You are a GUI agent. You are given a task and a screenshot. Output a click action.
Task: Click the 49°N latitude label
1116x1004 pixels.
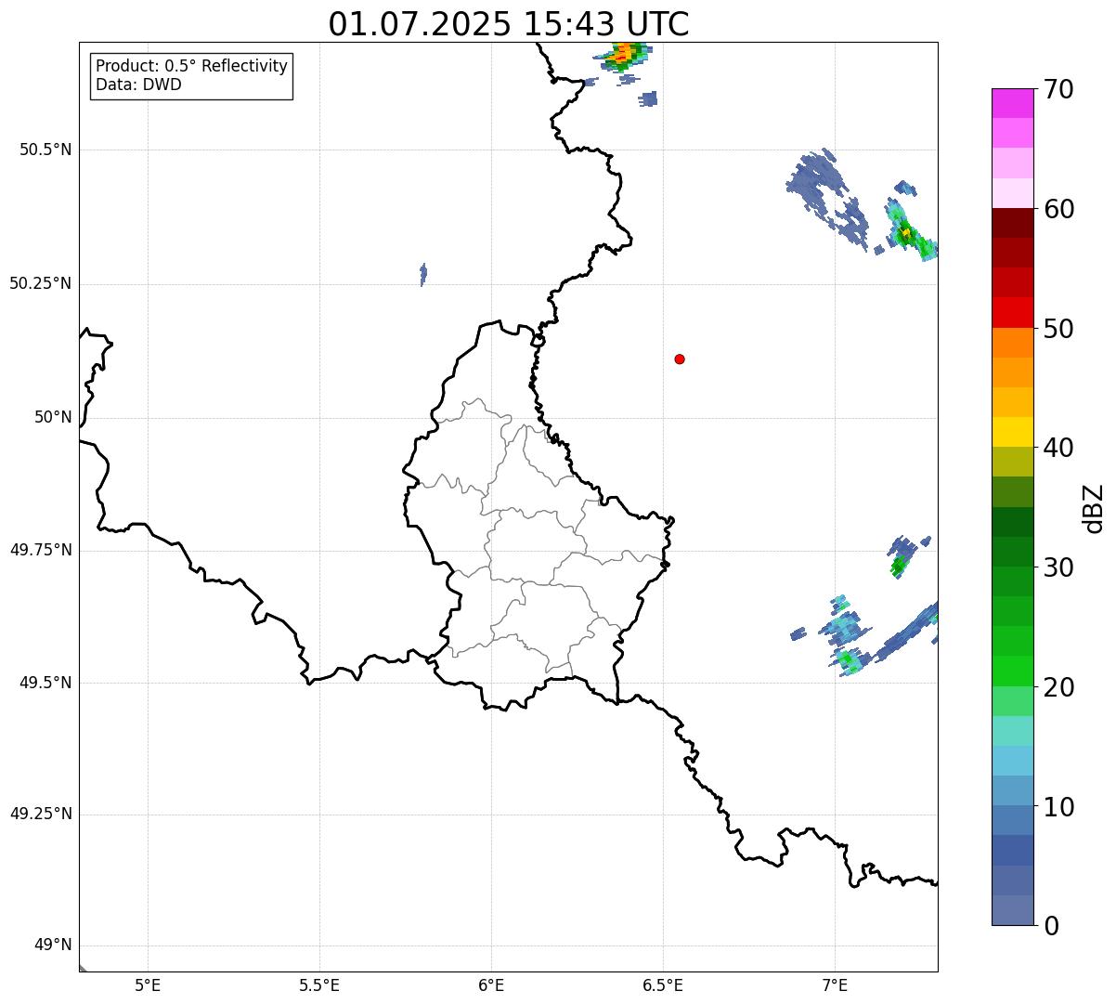(53, 945)
